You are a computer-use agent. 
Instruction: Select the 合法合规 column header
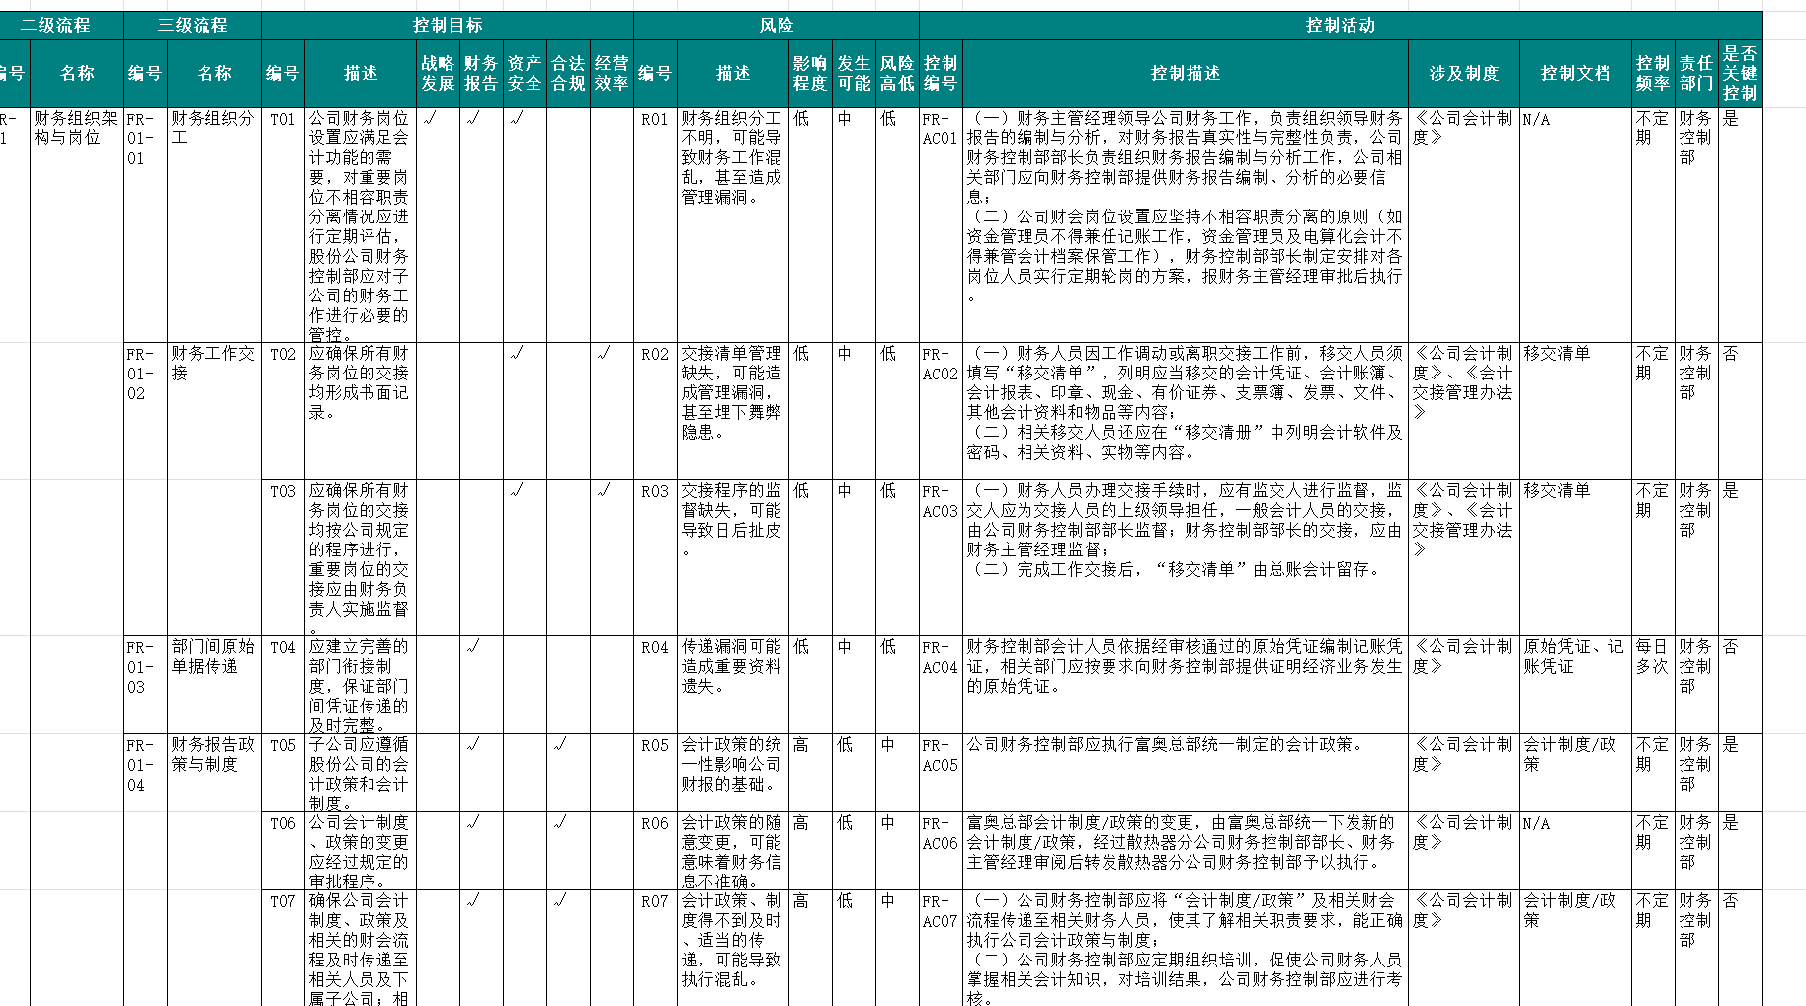[568, 73]
